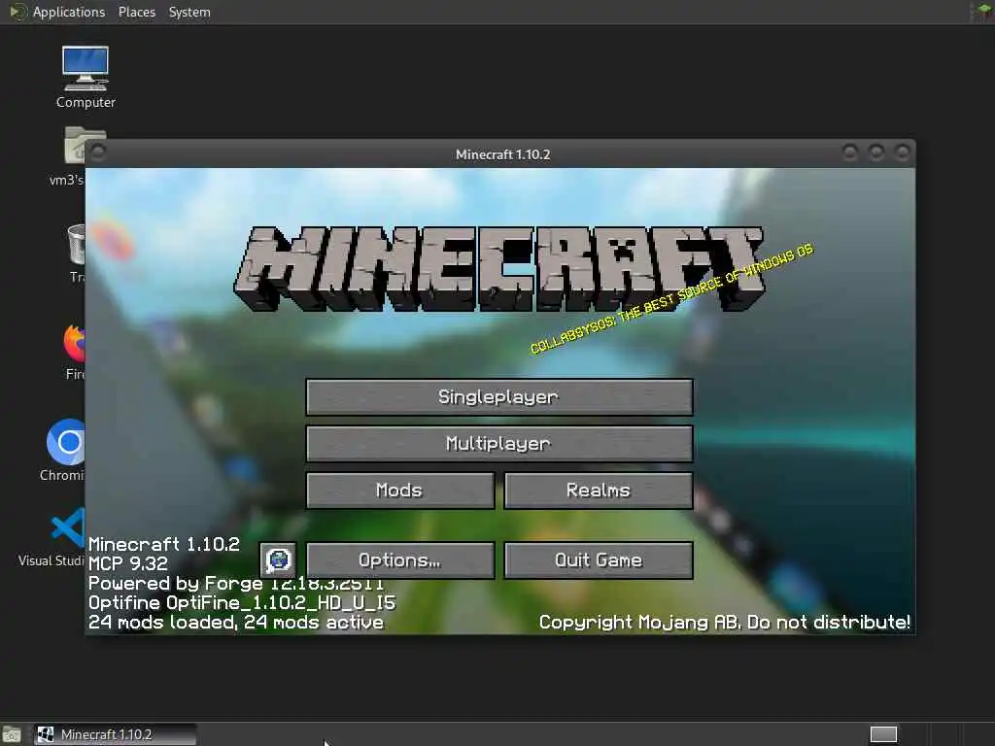Viewport: 995px width, 746px height.
Task: Click the Minecraft window menu button in titlebar
Action: point(98,152)
